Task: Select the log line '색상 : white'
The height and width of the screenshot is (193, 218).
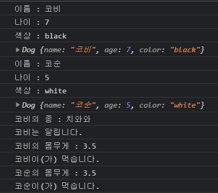Action: (41, 91)
